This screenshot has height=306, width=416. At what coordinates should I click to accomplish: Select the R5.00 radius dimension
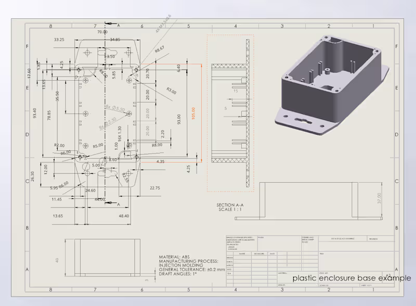click(x=98, y=146)
